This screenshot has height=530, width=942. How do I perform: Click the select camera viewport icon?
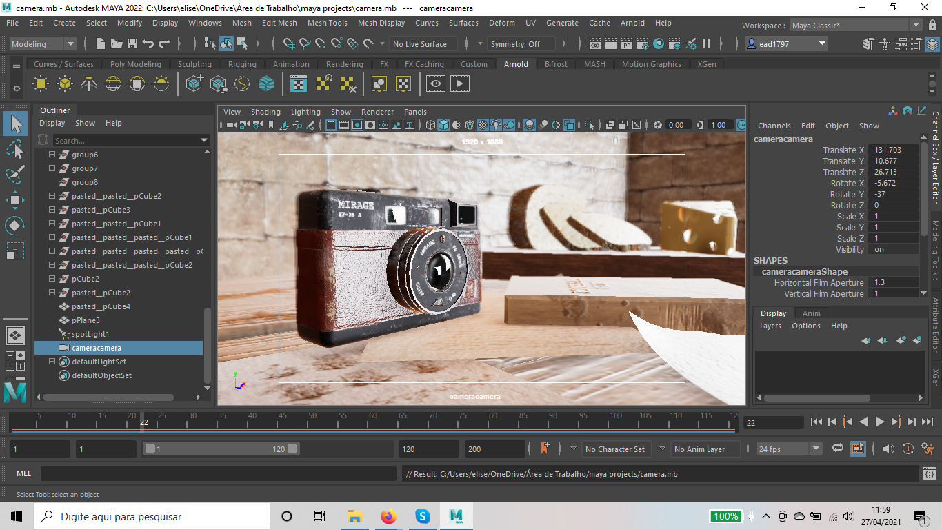point(232,125)
